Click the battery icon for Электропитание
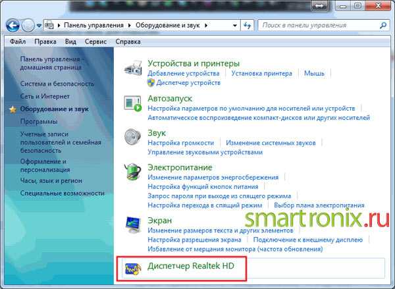The width and height of the screenshot is (395, 289). click(x=133, y=172)
